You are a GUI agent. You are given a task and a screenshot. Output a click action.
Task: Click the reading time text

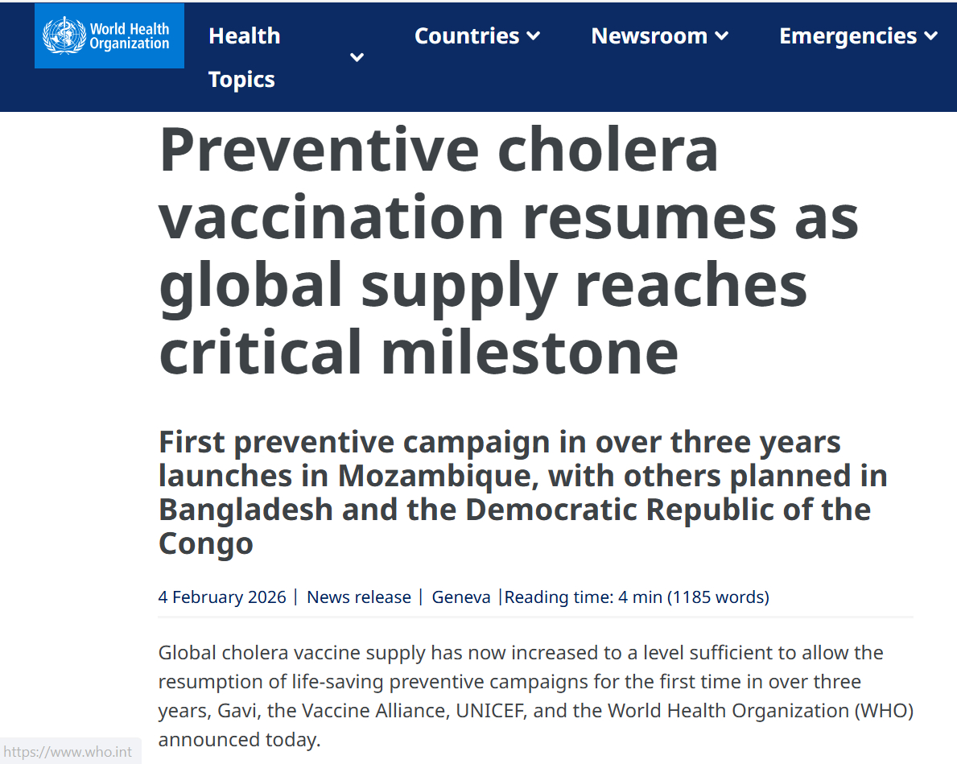(x=636, y=597)
